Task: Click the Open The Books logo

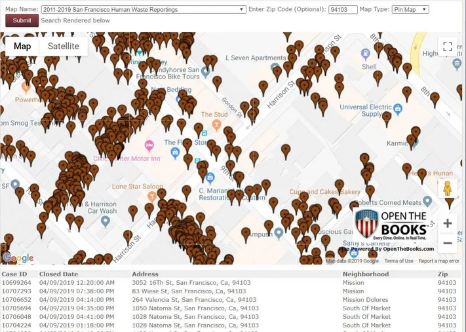Action: 391,225
